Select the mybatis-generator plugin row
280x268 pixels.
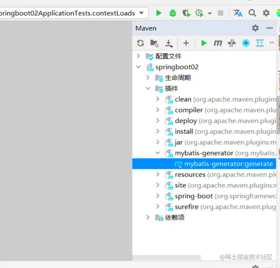(204, 153)
